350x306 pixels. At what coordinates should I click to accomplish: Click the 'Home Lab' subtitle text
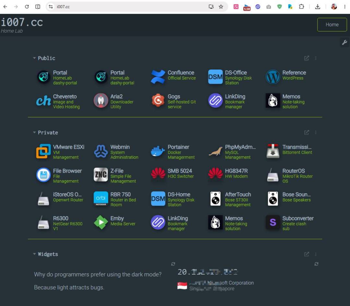(12, 31)
